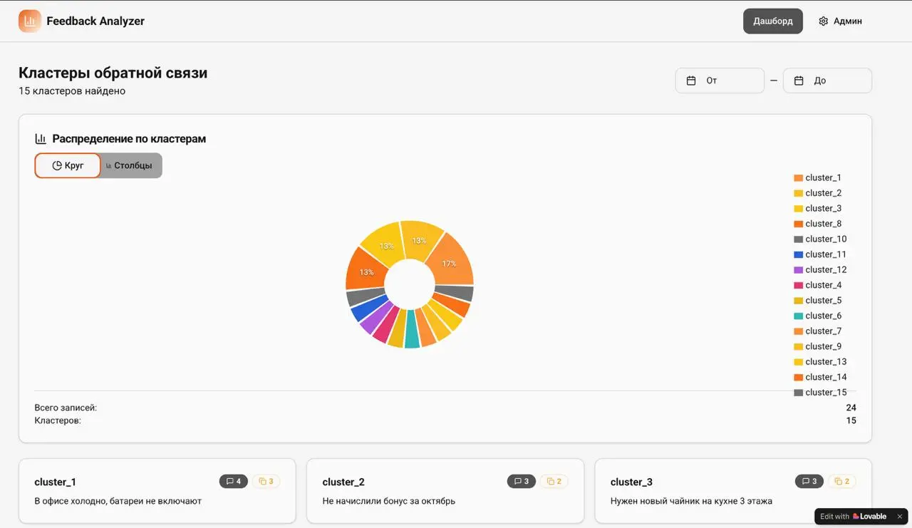Go to the Админ section
This screenshot has width=912, height=528.
point(841,21)
